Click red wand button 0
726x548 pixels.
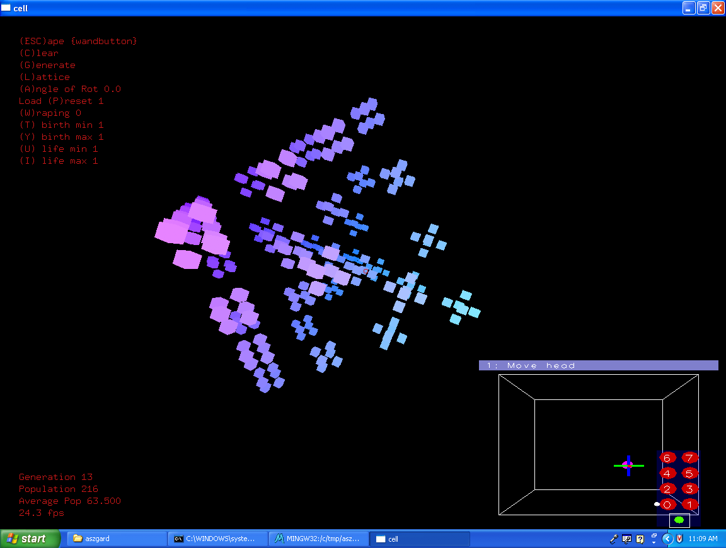[x=668, y=505]
